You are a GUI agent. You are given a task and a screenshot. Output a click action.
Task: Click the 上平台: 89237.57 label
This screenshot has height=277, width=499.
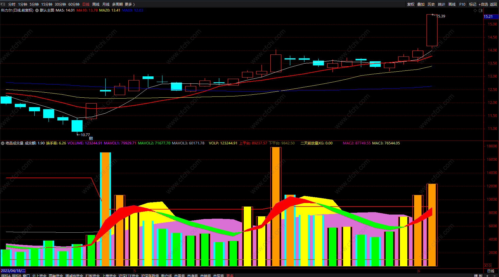(253, 143)
